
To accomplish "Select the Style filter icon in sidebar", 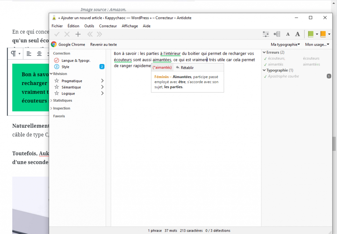I will click(x=56, y=67).
